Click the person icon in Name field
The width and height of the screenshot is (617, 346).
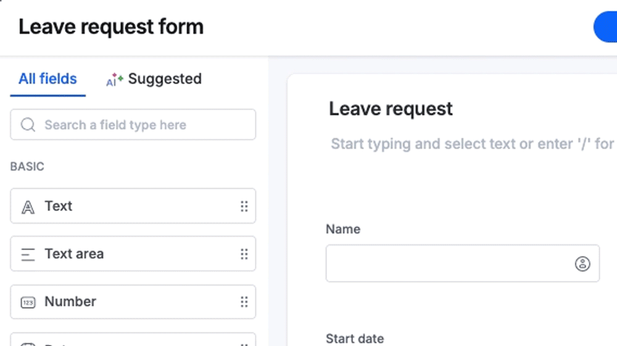click(582, 263)
